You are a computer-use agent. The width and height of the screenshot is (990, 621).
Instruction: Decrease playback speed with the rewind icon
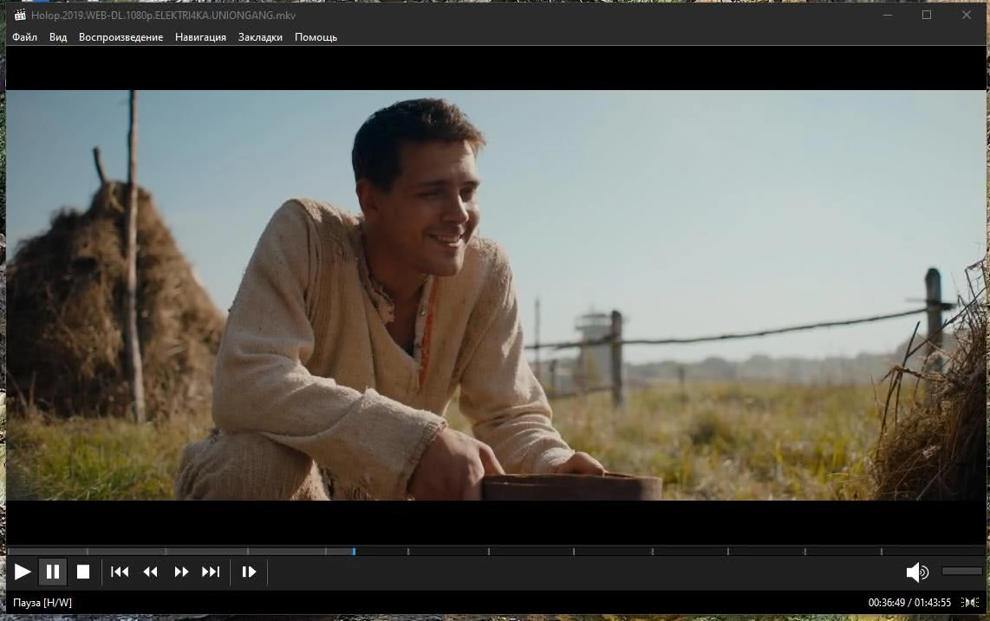[x=150, y=572]
